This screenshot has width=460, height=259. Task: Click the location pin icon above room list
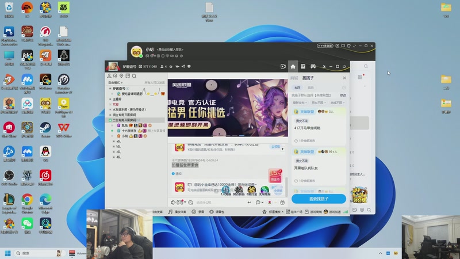(x=121, y=76)
